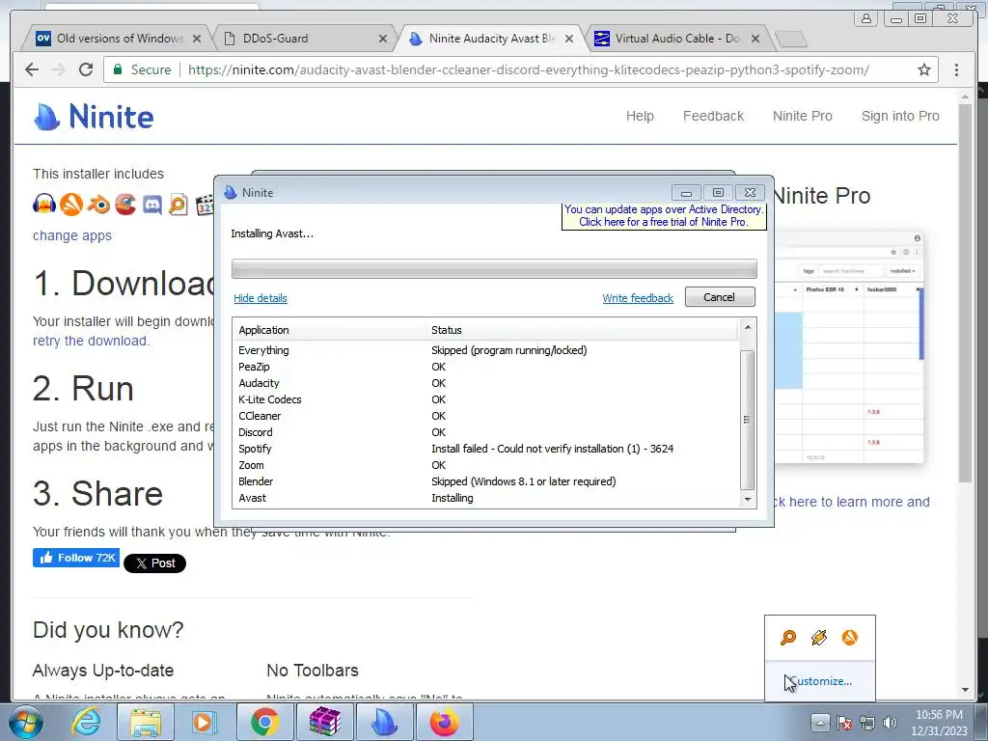Click the CCleaner icon on the page

tap(125, 205)
